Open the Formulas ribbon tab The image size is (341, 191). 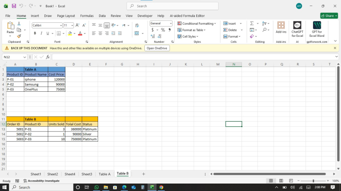click(x=86, y=15)
